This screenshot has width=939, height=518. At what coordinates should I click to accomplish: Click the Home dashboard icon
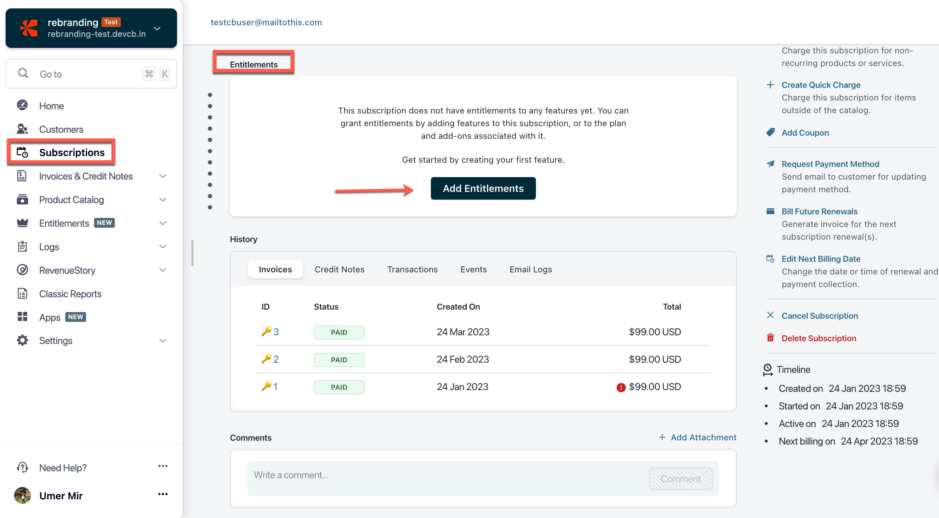coord(22,105)
